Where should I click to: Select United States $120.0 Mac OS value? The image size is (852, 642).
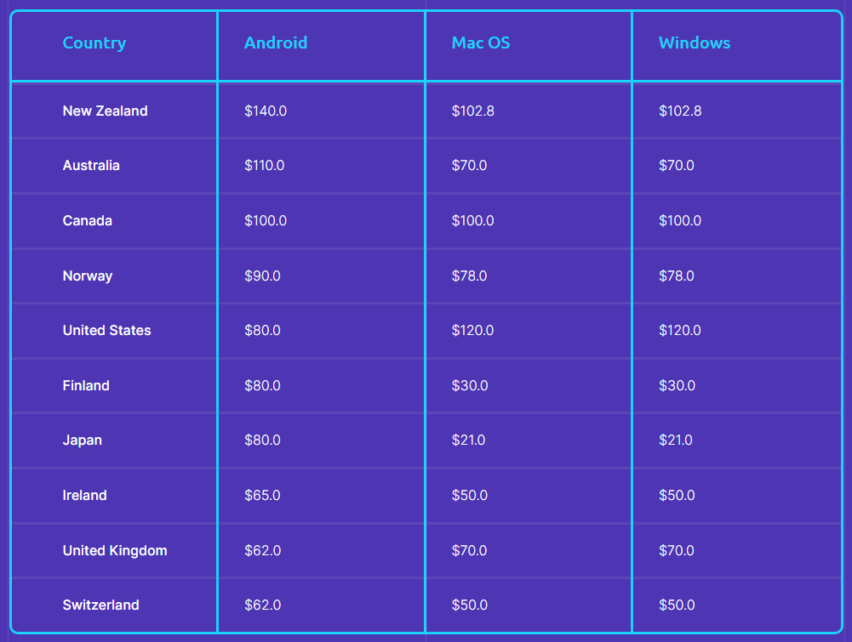click(x=472, y=331)
